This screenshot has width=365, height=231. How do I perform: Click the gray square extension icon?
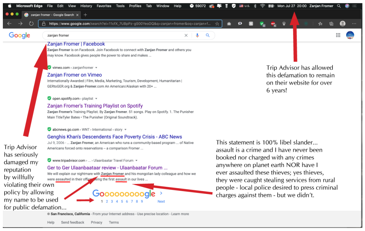tap(251, 24)
